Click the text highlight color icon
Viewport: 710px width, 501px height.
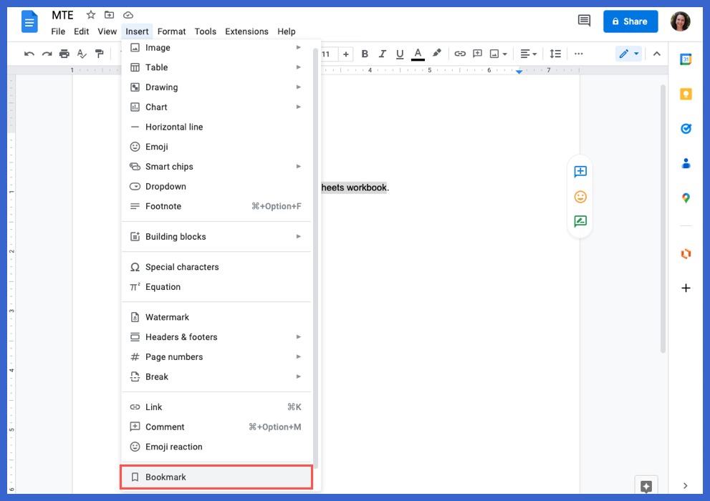(x=436, y=54)
